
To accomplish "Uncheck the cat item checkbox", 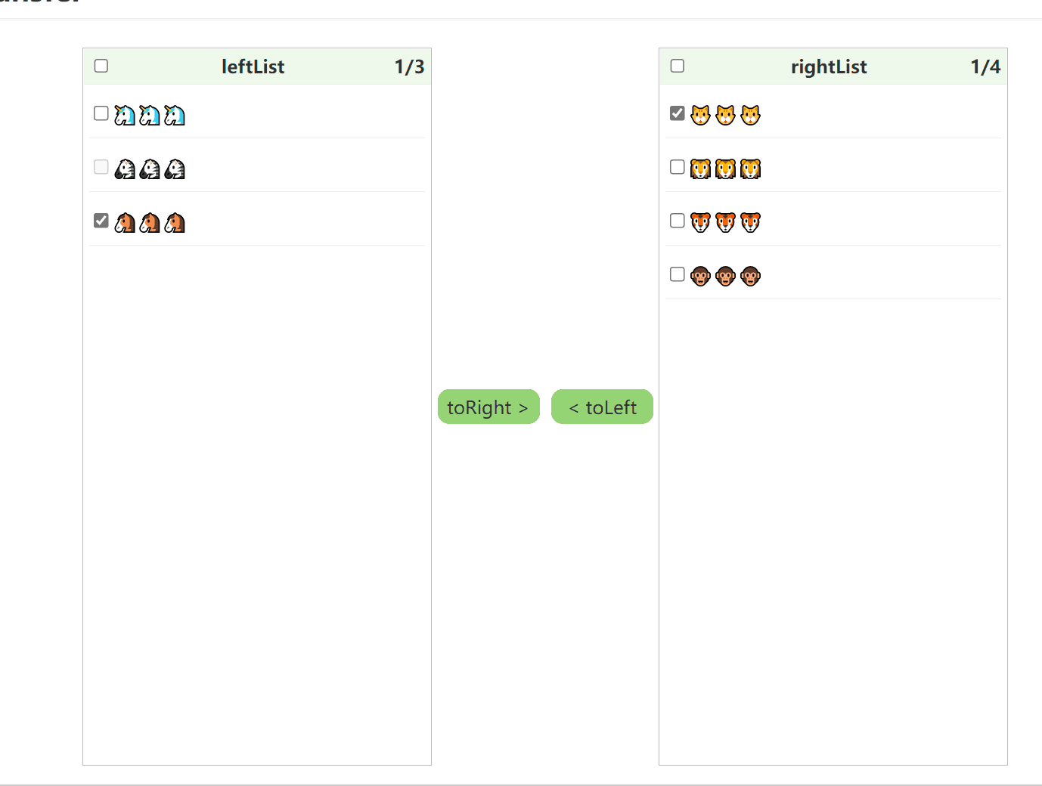I will (678, 113).
